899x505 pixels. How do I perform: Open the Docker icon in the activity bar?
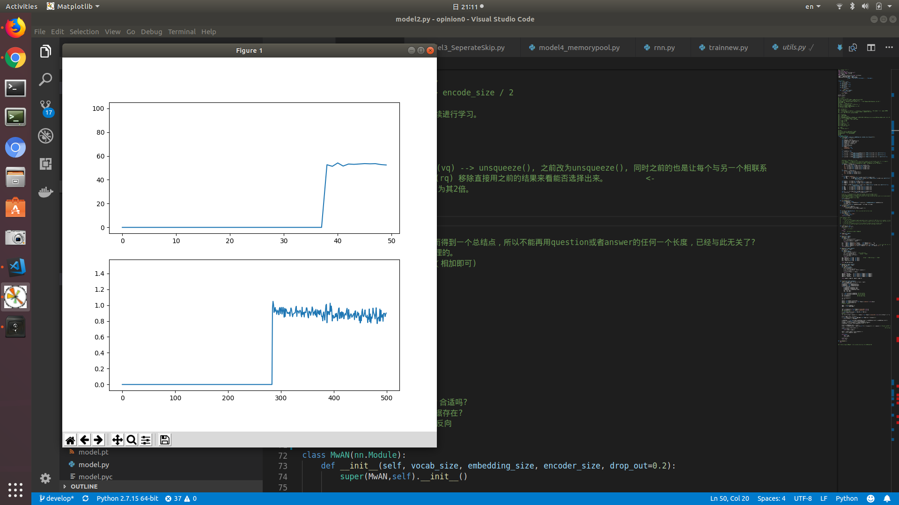pyautogui.click(x=45, y=192)
